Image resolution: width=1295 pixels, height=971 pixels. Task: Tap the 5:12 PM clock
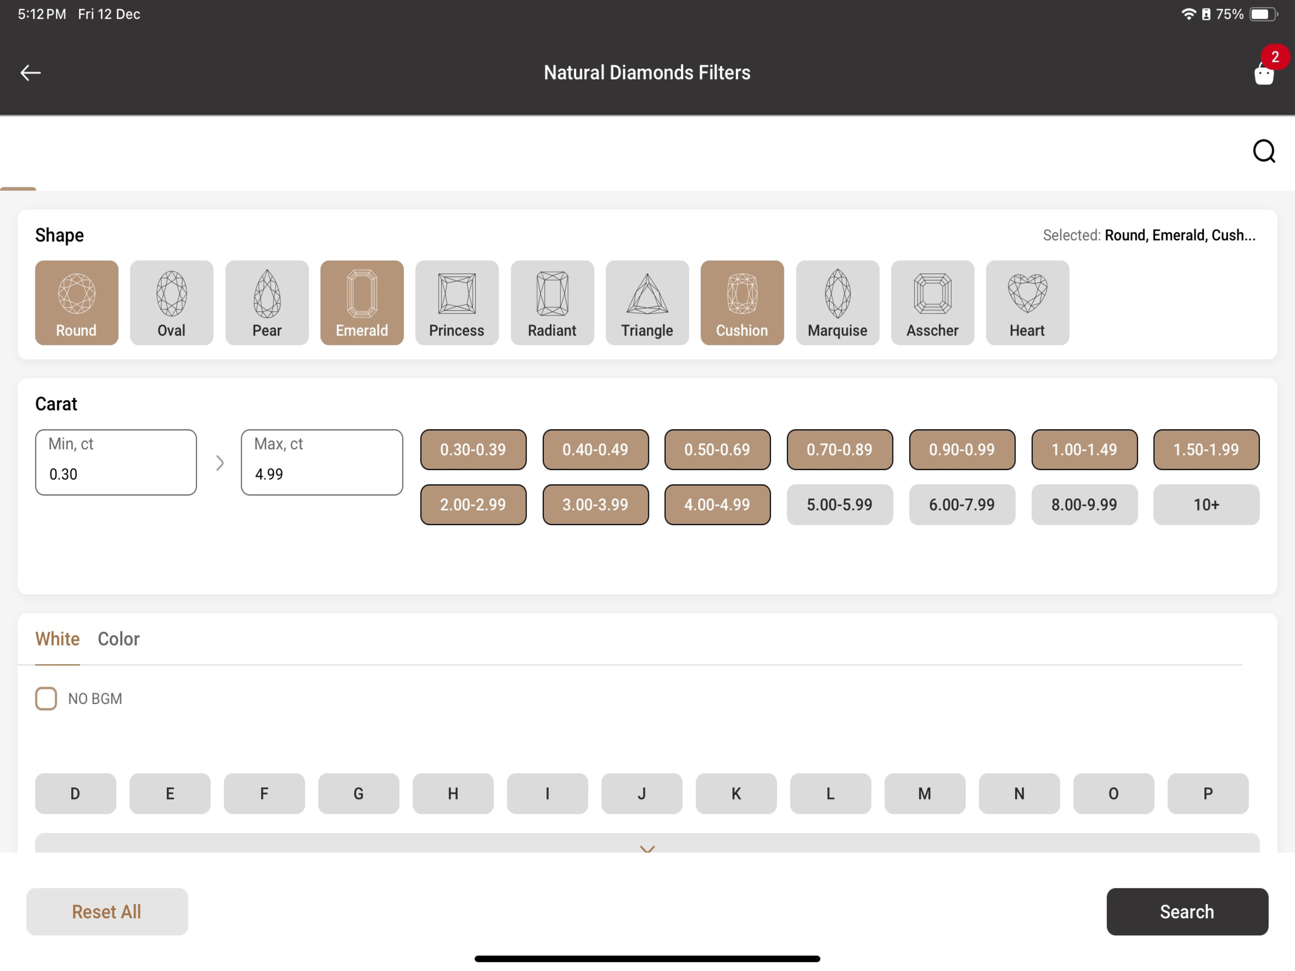42,14
